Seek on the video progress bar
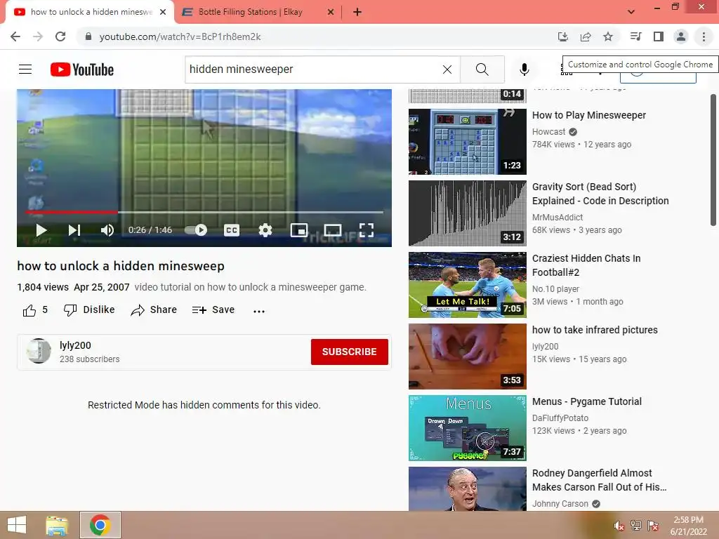 [x=204, y=212]
